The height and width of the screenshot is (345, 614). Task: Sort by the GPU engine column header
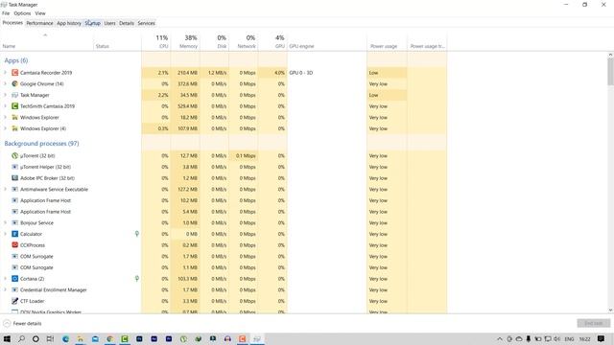click(x=327, y=41)
